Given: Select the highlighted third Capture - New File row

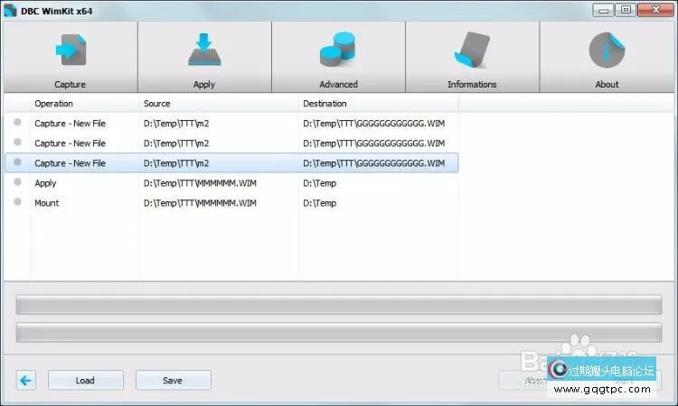Looking at the screenshot, I should [70, 163].
